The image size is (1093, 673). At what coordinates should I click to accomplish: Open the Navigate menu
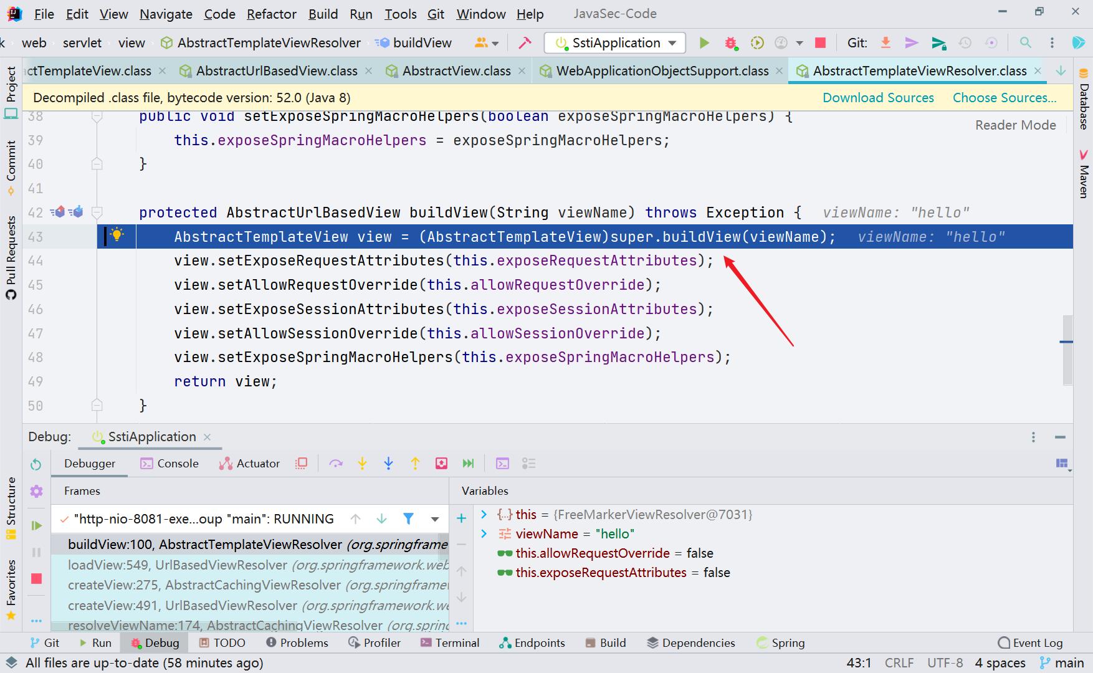pyautogui.click(x=165, y=14)
